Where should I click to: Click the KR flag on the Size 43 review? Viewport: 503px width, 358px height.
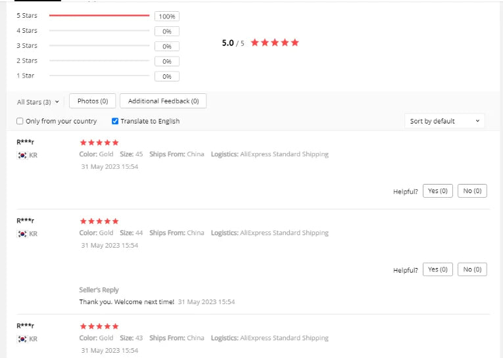click(22, 339)
